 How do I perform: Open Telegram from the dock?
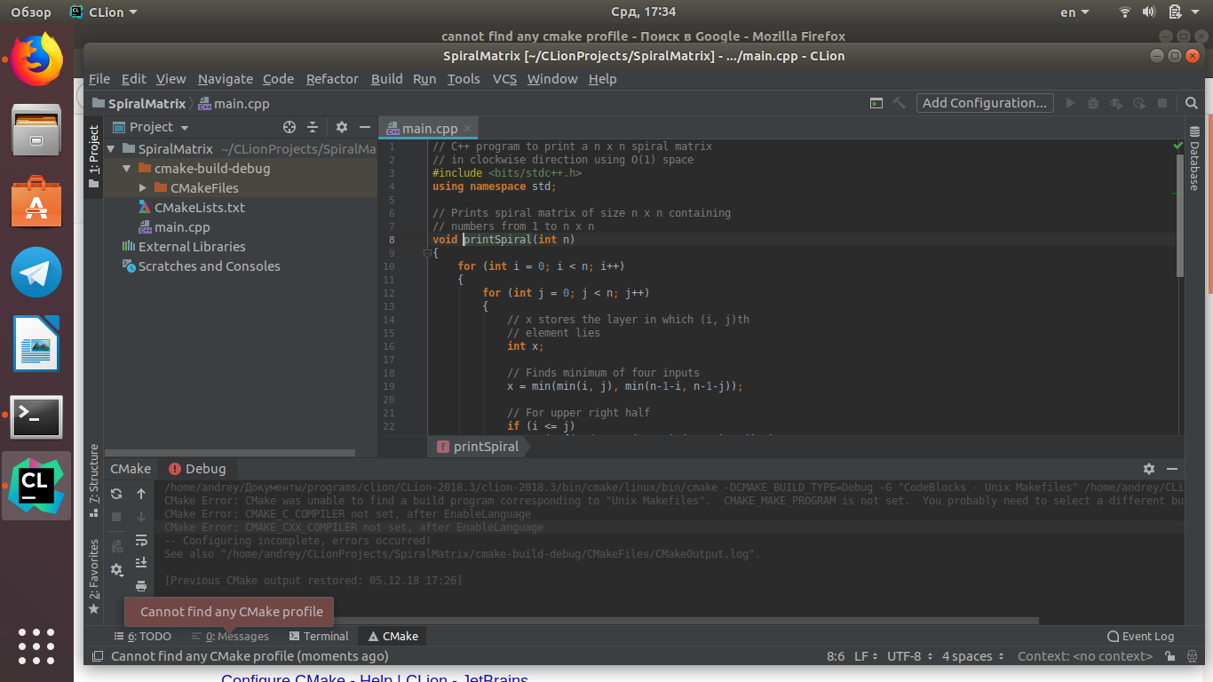click(36, 272)
